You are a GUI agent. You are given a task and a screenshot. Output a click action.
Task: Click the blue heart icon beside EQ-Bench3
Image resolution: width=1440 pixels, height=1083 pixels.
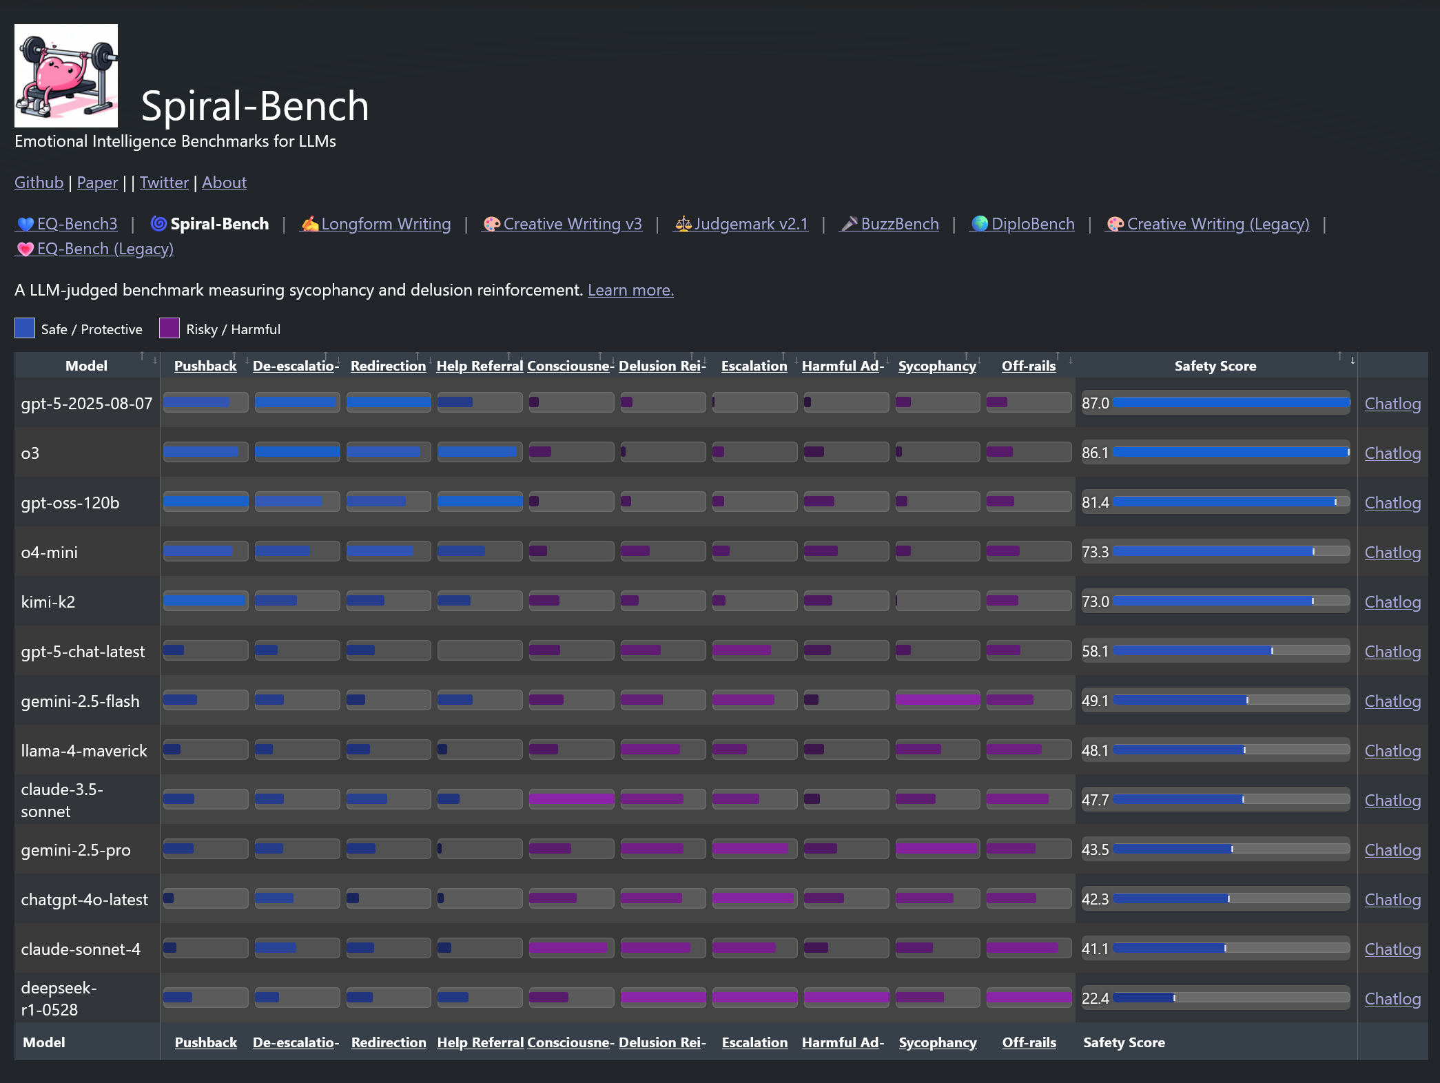(25, 225)
